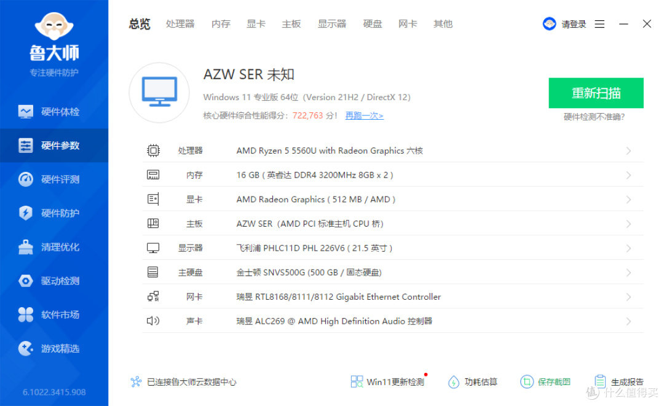664x406 pixels.
Task: Go to 硬件防护 in the sidebar
Action: (54, 213)
